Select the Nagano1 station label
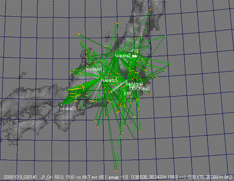Viewport: 234px width, 181px height. click(109, 80)
